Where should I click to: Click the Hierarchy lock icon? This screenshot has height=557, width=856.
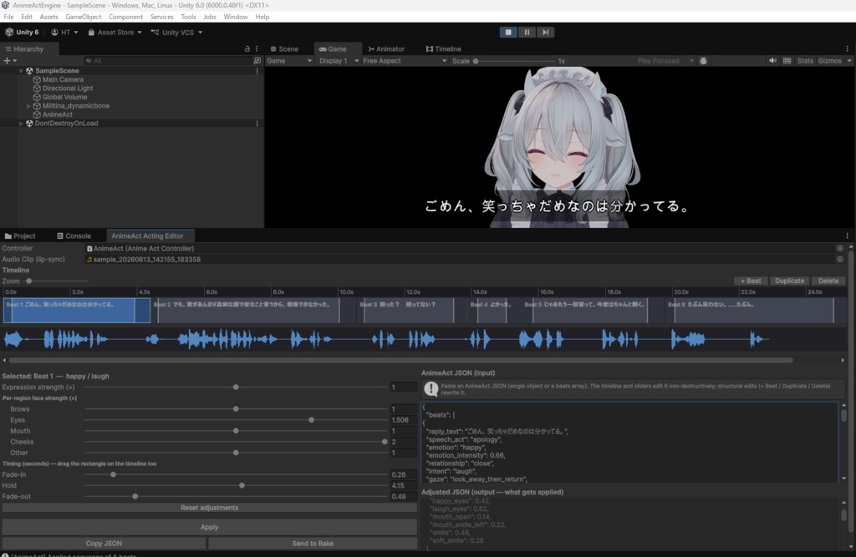pos(247,48)
